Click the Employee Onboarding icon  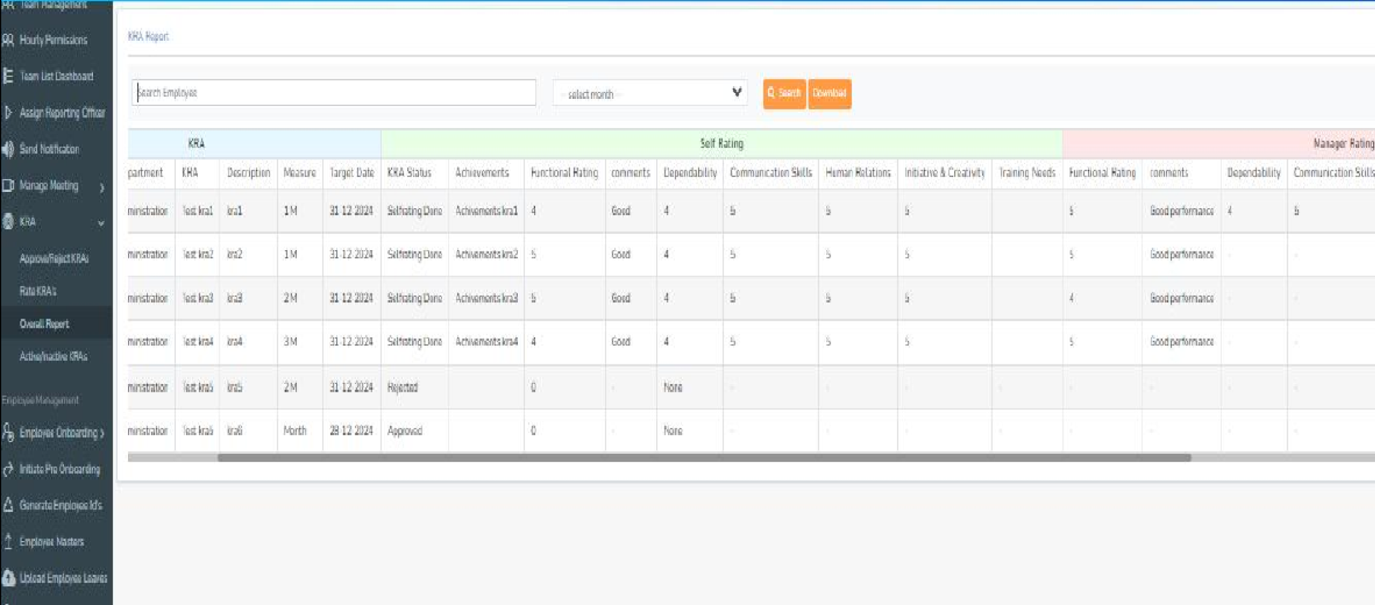[8, 432]
